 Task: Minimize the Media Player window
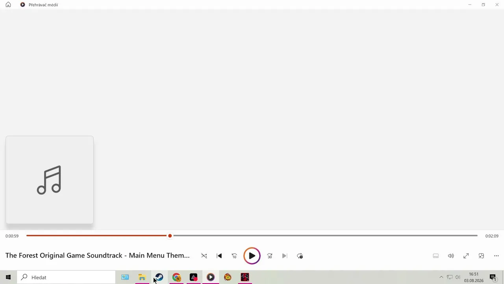click(x=470, y=5)
